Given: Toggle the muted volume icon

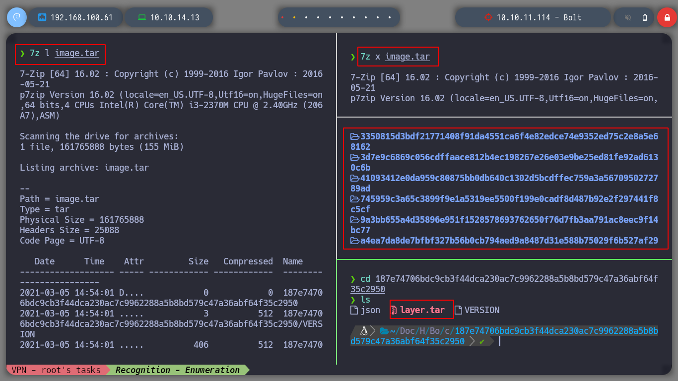Looking at the screenshot, I should [628, 17].
